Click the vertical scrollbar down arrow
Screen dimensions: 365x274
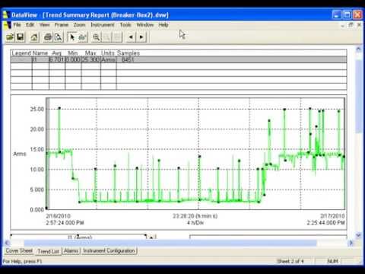click(358, 235)
